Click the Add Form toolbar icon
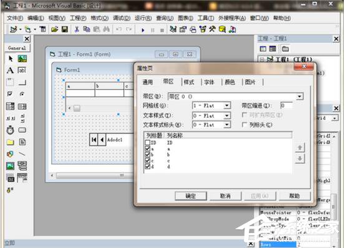This screenshot has width=345, height=248. [x=27, y=29]
